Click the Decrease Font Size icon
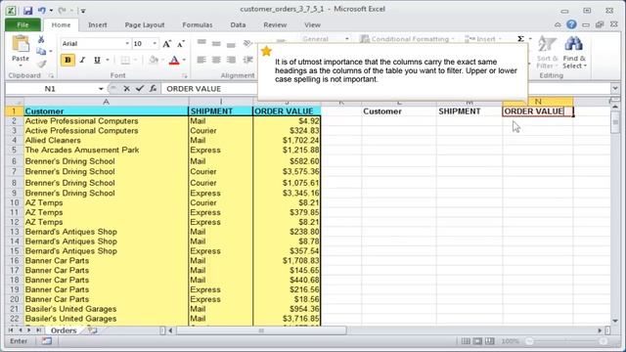This screenshot has height=352, width=626. pyautogui.click(x=180, y=43)
